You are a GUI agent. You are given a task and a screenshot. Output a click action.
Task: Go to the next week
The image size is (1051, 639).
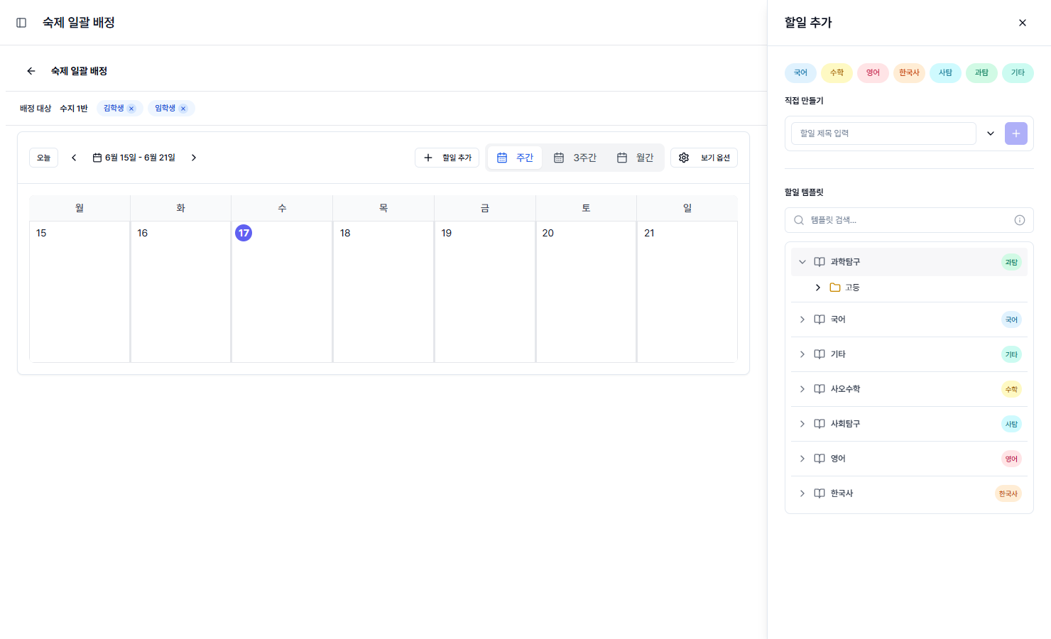[x=193, y=158]
